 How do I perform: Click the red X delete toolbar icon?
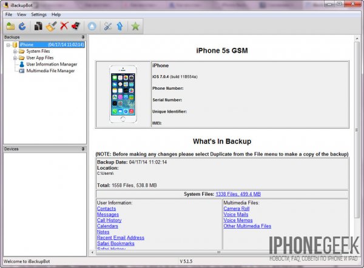pyautogui.click(x=64, y=26)
